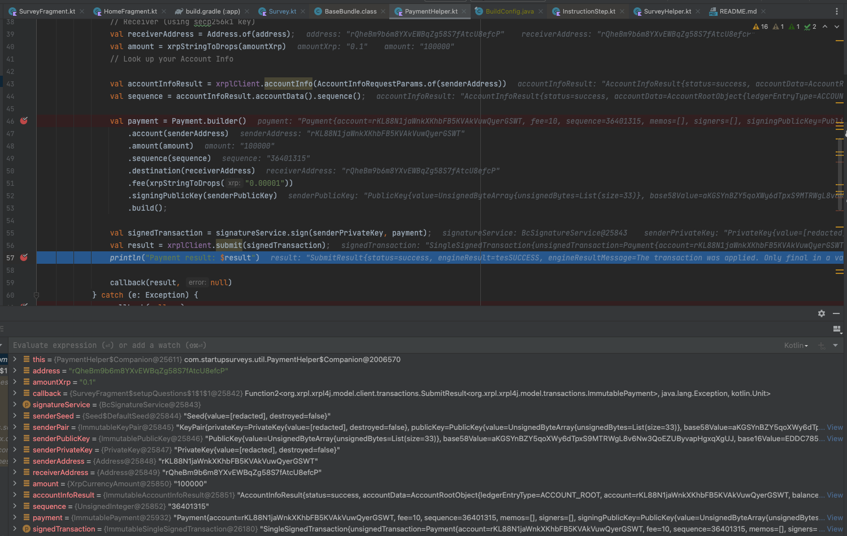
Task: Open debugger settings gear icon
Action: pos(822,313)
